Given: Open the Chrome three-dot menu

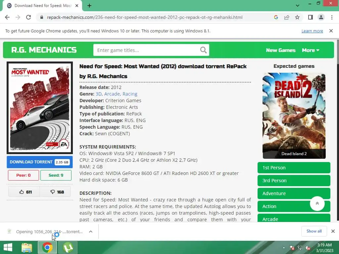Looking at the screenshot, I should coord(332,17).
